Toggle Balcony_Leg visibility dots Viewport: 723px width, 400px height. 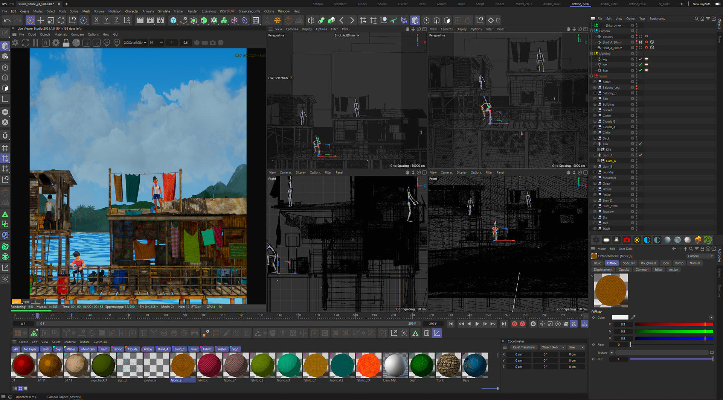(x=636, y=87)
